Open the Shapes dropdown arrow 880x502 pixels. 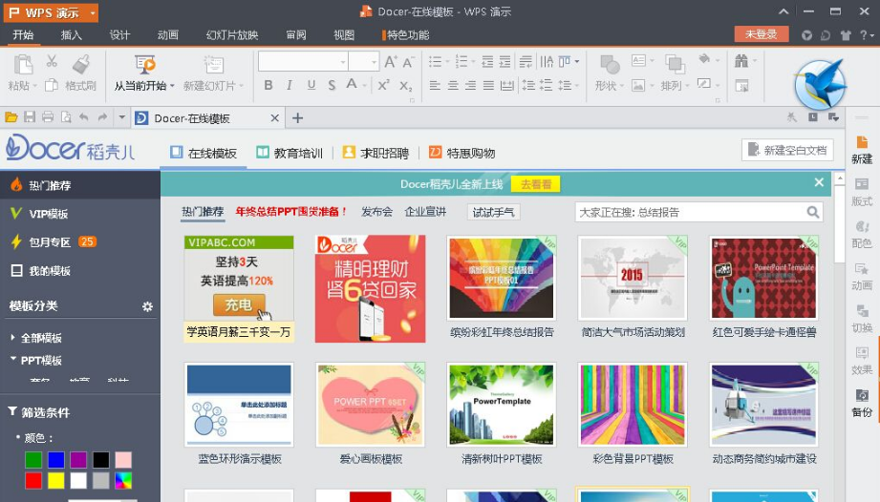(x=622, y=86)
